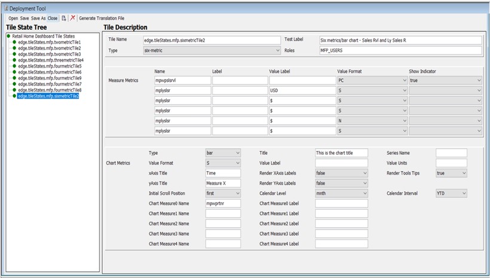Click green root icon of Retail Home Dashboard
The image size is (490, 278).
[x=8, y=36]
